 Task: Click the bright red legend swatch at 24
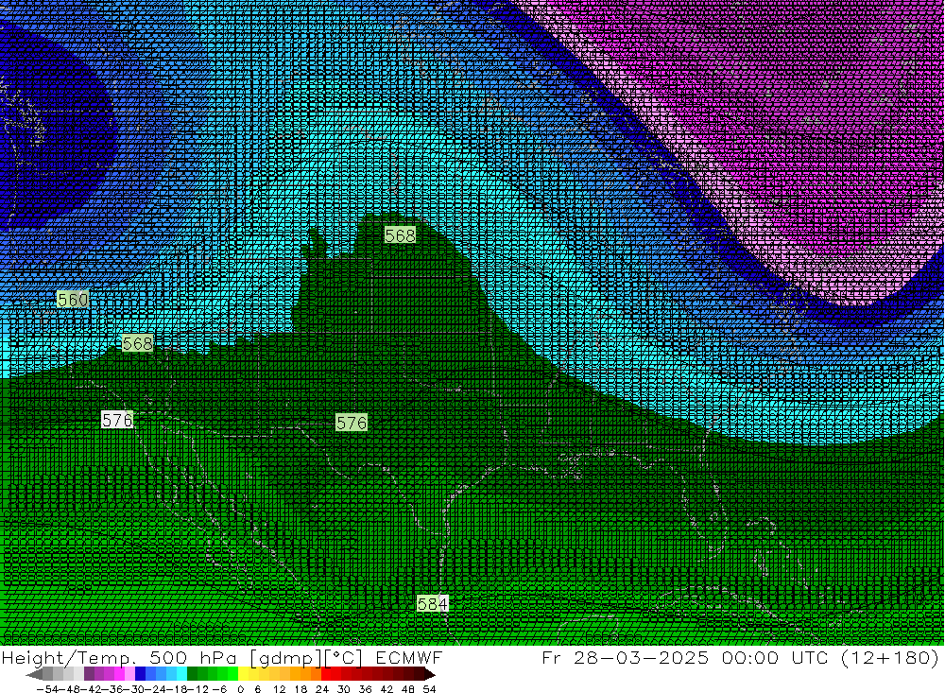click(x=326, y=674)
